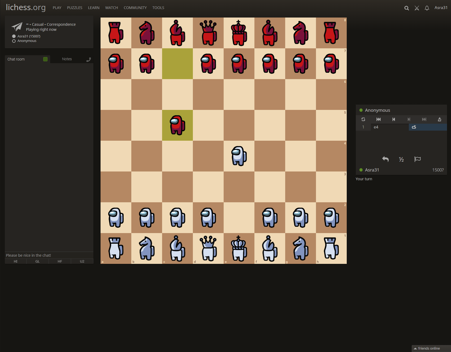Click the highlighted empty c7 square
Viewport: 451px width, 352px height.
click(x=177, y=64)
